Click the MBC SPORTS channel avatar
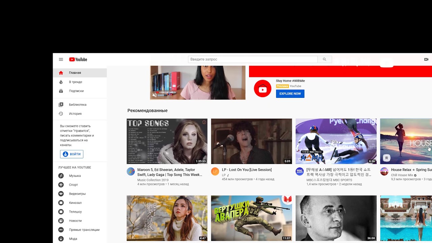Viewport: 432px width, 243px height. (300, 171)
